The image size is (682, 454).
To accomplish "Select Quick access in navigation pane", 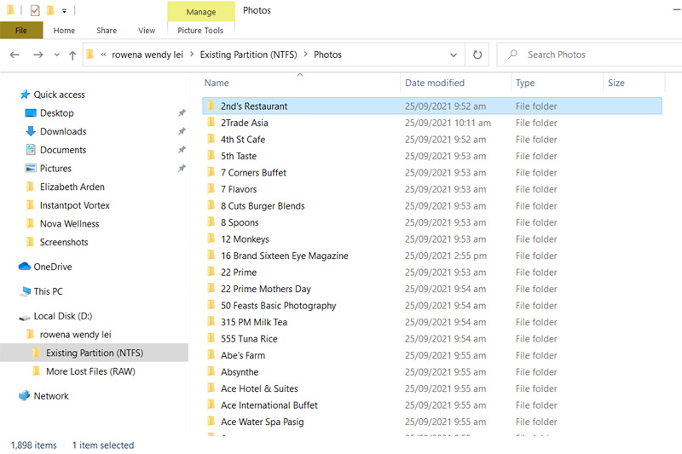I will pos(59,95).
